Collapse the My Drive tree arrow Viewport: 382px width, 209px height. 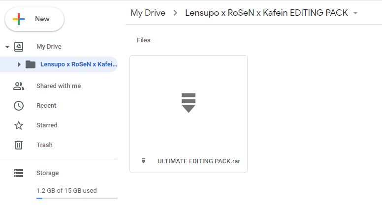coord(7,47)
